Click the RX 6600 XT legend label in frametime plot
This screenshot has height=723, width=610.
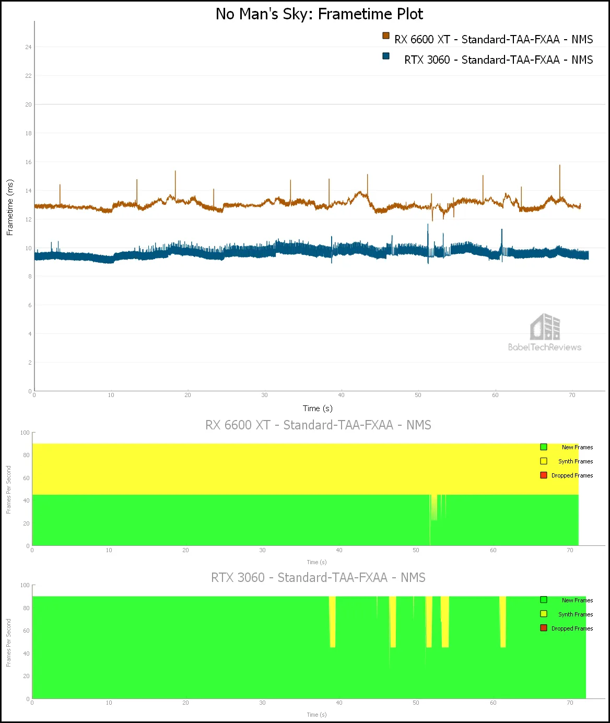tap(494, 39)
